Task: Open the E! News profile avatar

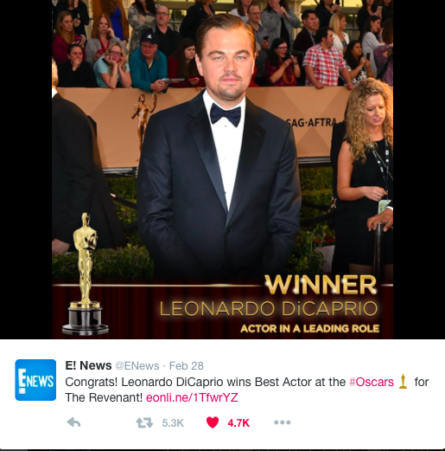Action: [35, 380]
